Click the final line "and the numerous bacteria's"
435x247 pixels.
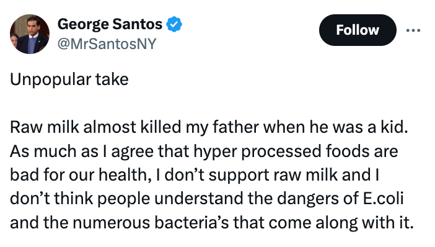tap(212, 223)
